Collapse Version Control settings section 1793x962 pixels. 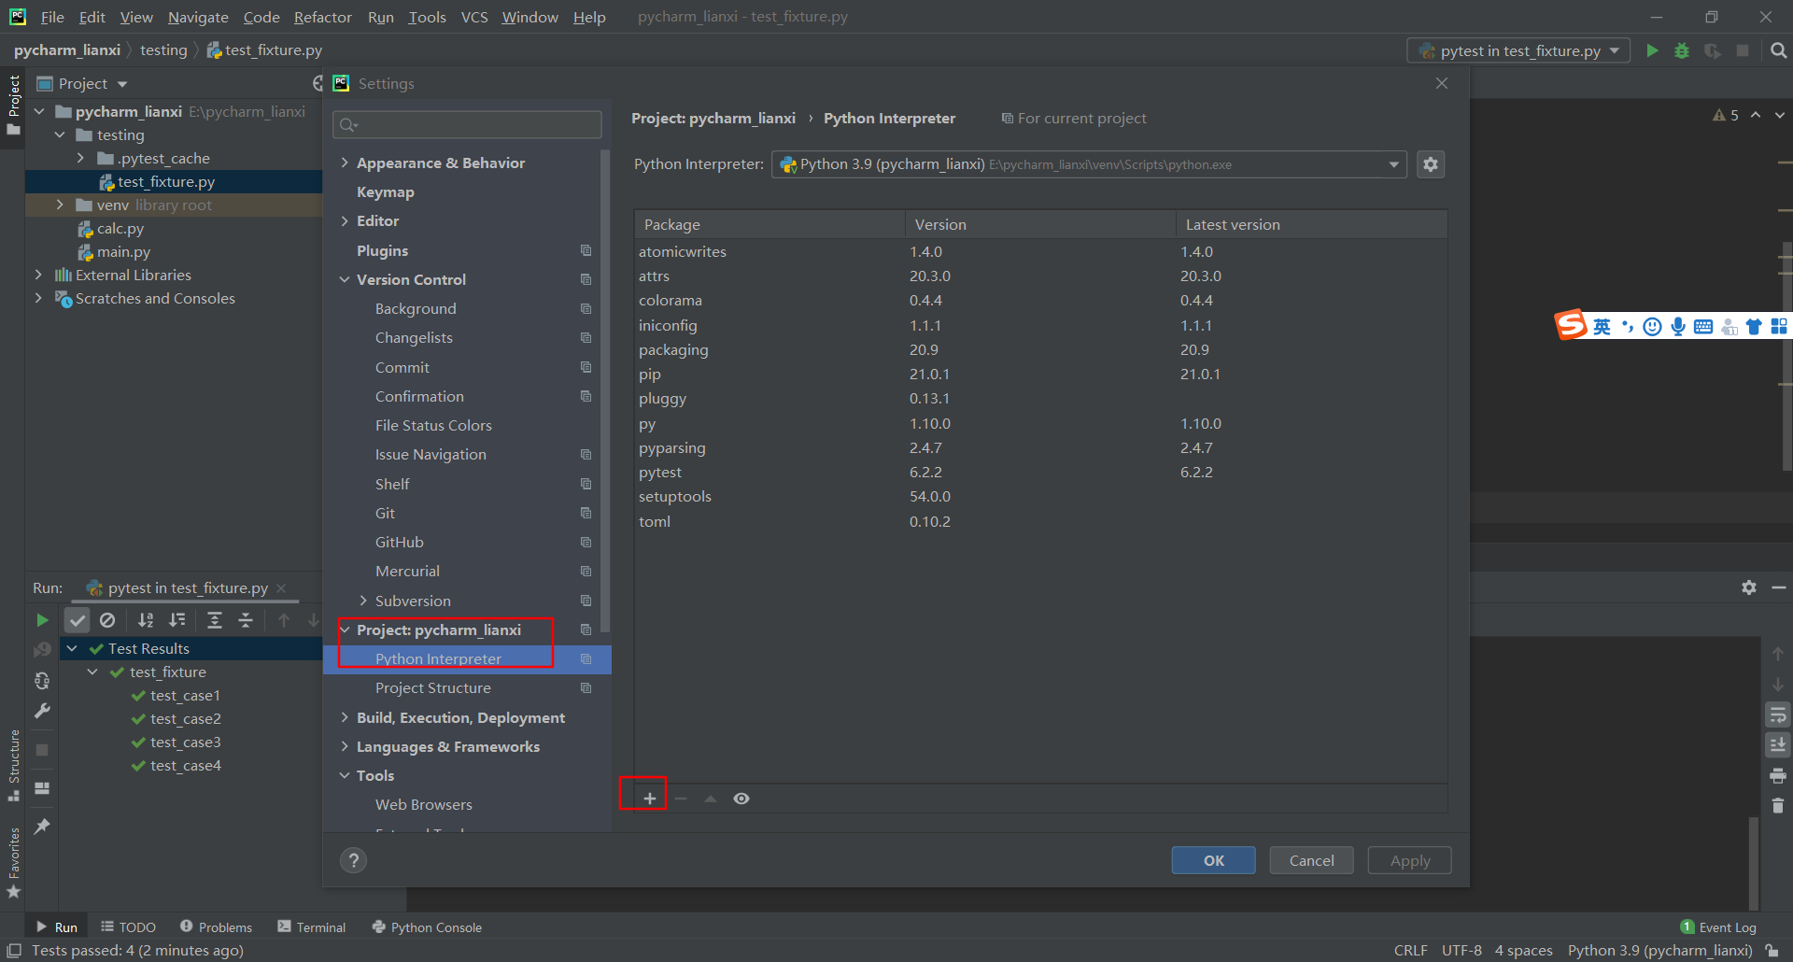pos(345,279)
